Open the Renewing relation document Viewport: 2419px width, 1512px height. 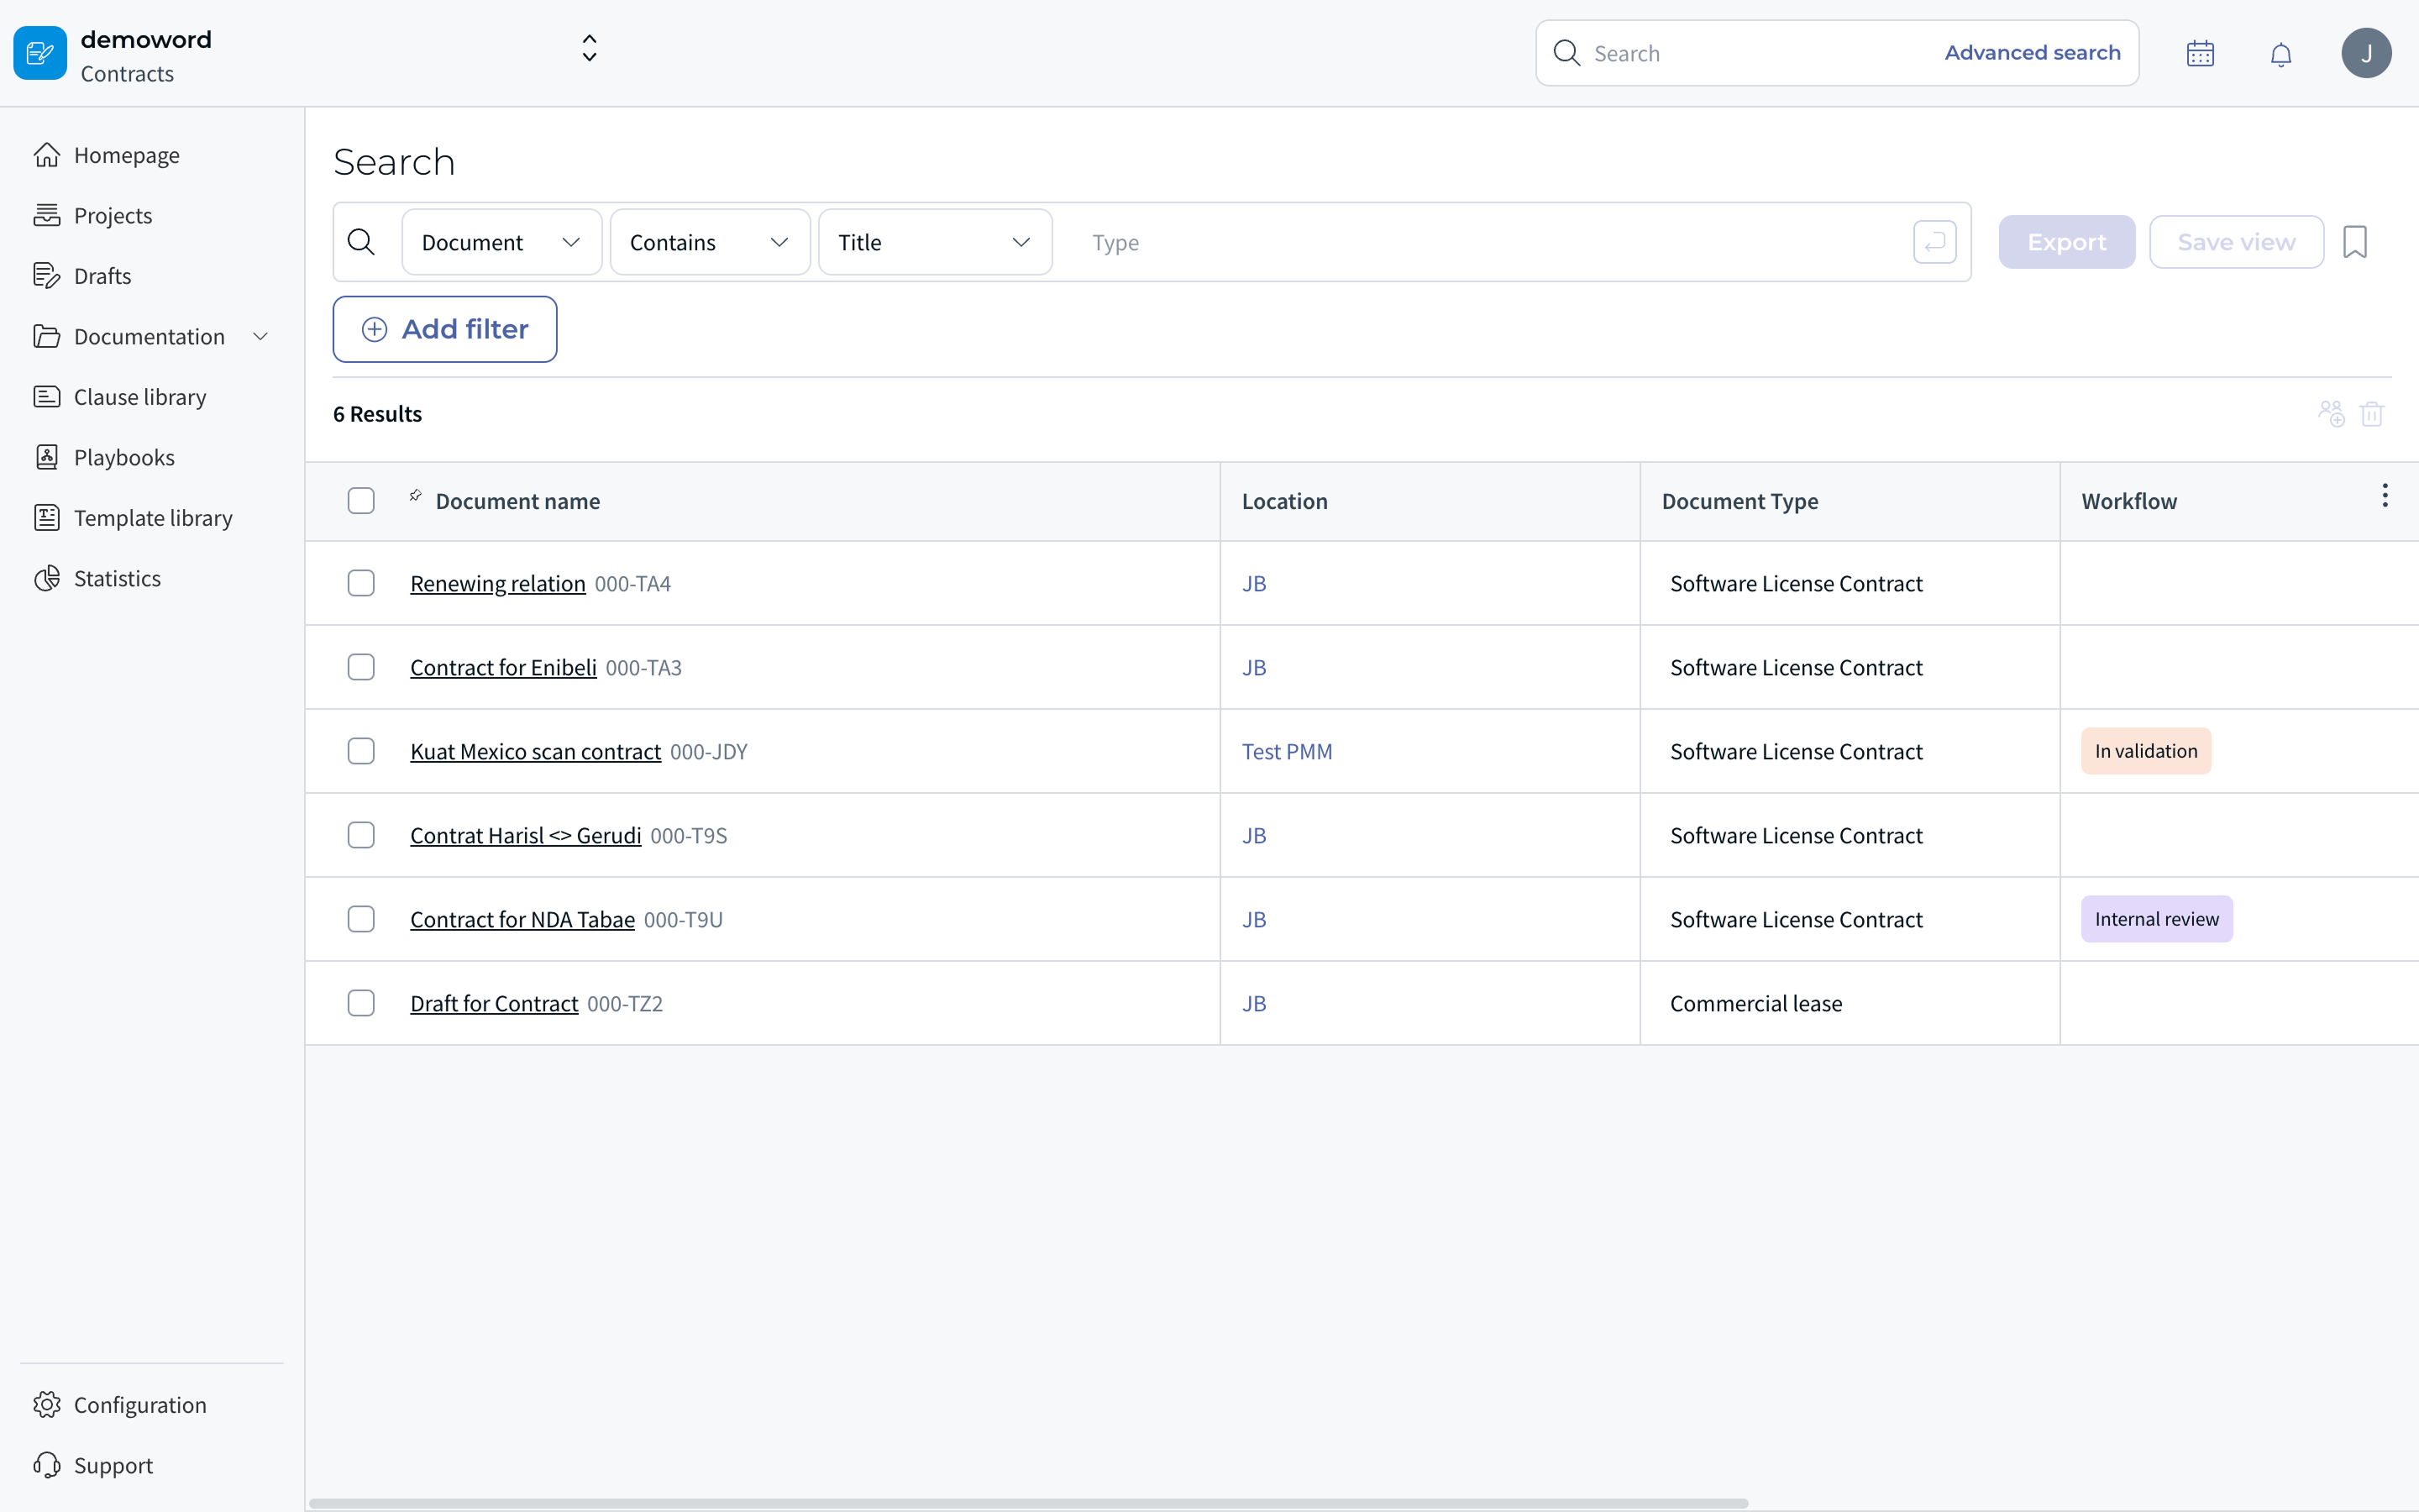[496, 583]
